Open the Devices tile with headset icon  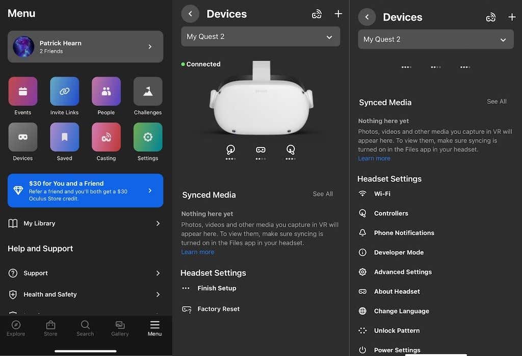(x=23, y=137)
